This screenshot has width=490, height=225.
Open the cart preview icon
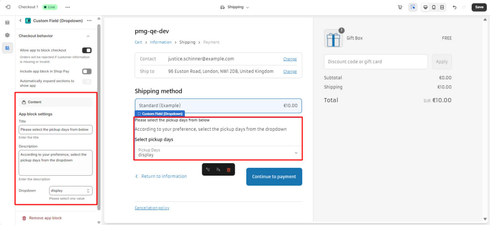coord(400,7)
